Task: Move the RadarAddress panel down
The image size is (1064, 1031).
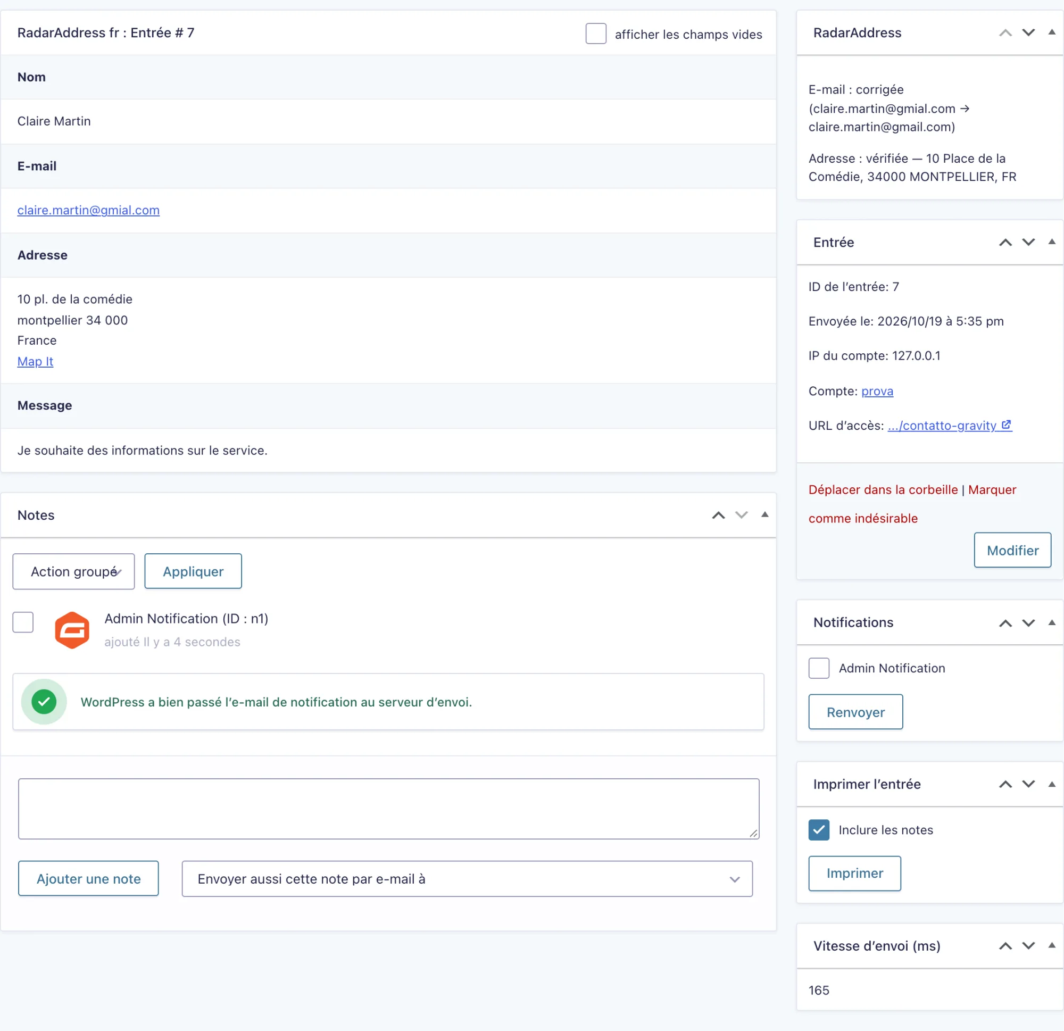Action: tap(1028, 33)
